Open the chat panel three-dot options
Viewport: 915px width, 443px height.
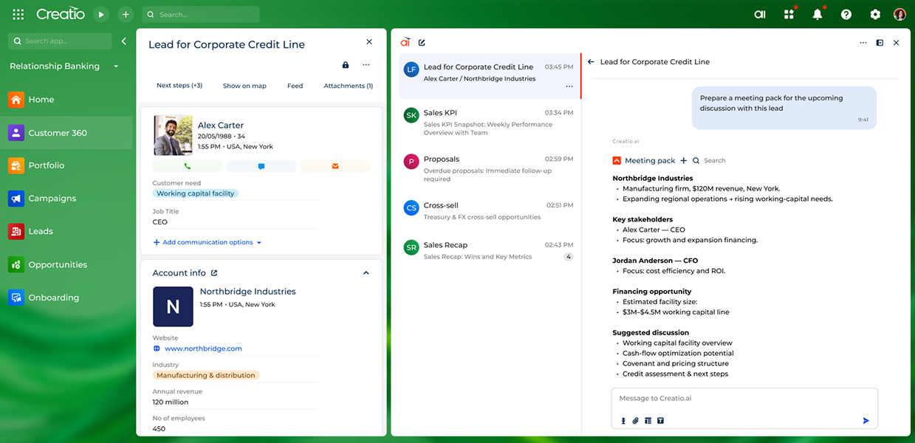click(x=863, y=43)
